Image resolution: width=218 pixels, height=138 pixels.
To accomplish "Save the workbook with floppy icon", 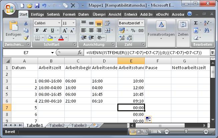I will tap(37, 6).
